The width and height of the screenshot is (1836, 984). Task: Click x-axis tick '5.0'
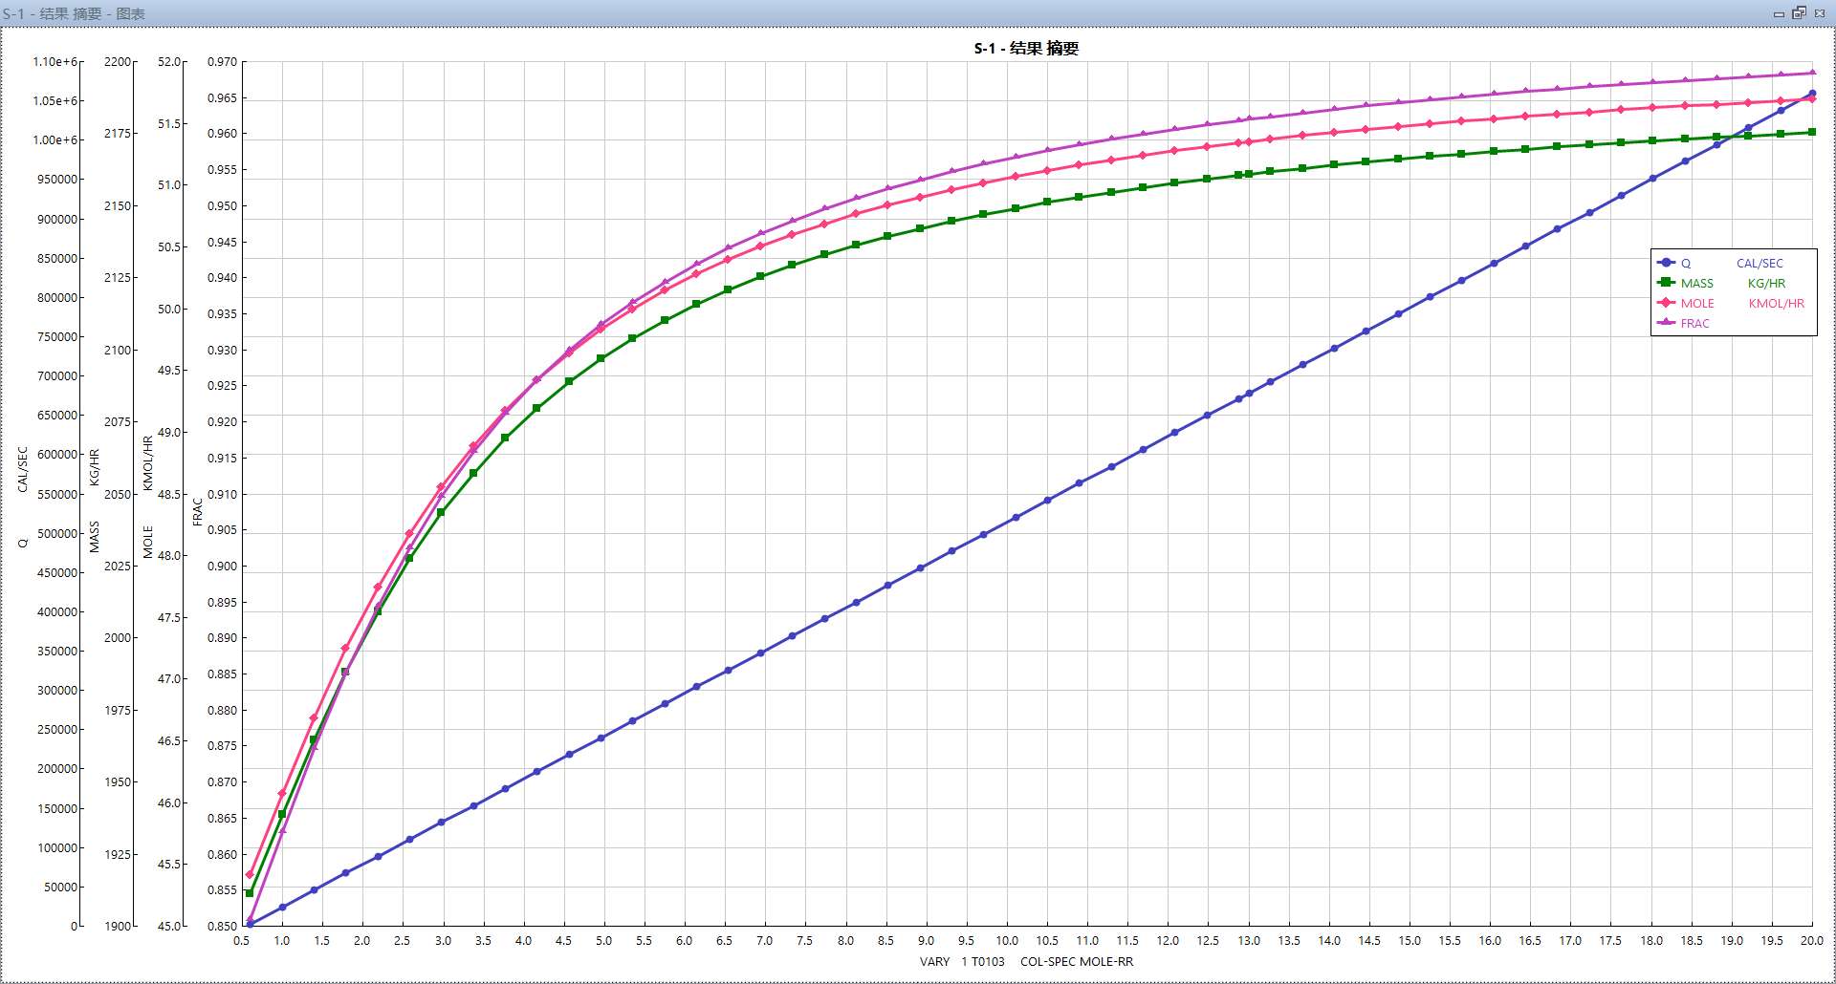click(x=604, y=941)
